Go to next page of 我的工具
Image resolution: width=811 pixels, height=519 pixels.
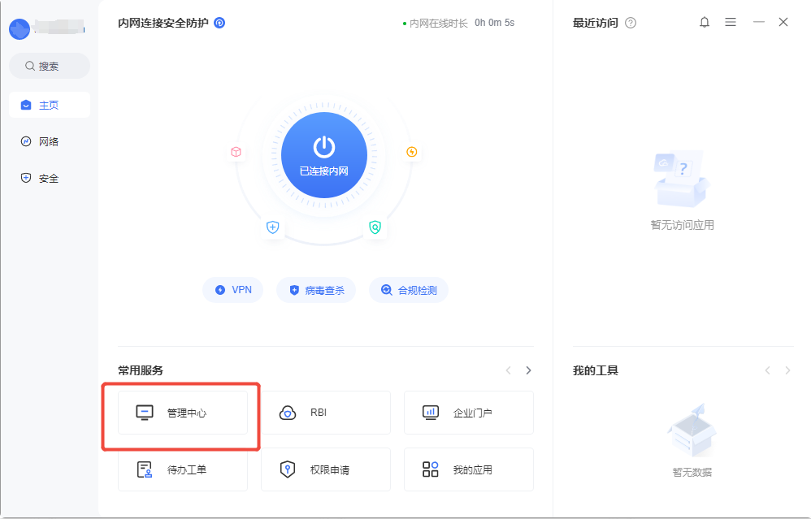[x=787, y=370]
